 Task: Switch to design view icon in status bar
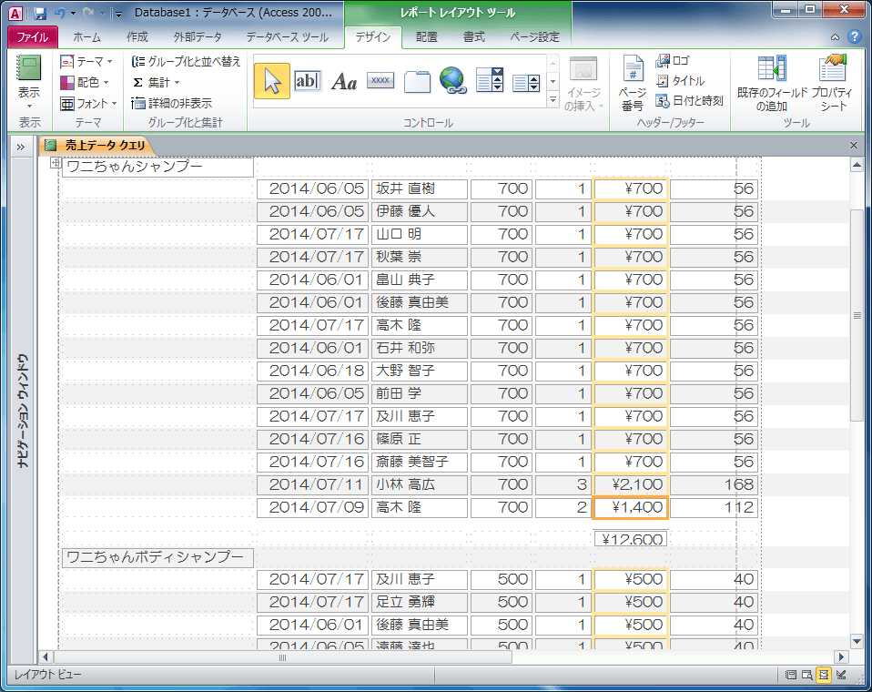click(x=841, y=675)
